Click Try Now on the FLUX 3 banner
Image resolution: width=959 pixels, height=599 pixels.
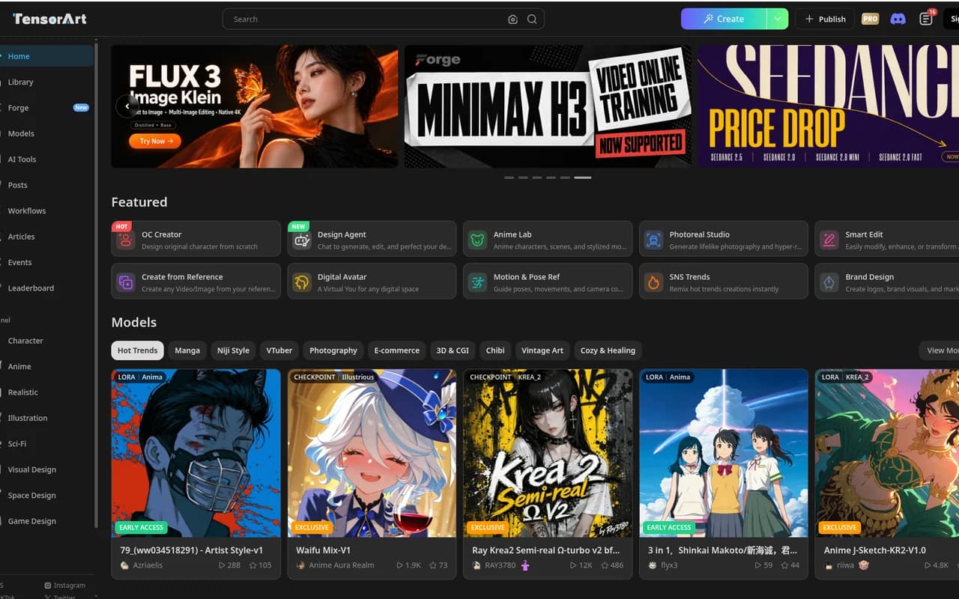pyautogui.click(x=155, y=141)
